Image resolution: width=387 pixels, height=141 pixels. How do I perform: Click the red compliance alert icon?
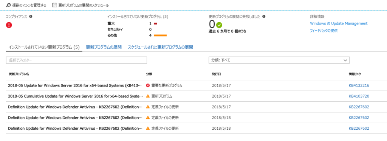coord(9,25)
